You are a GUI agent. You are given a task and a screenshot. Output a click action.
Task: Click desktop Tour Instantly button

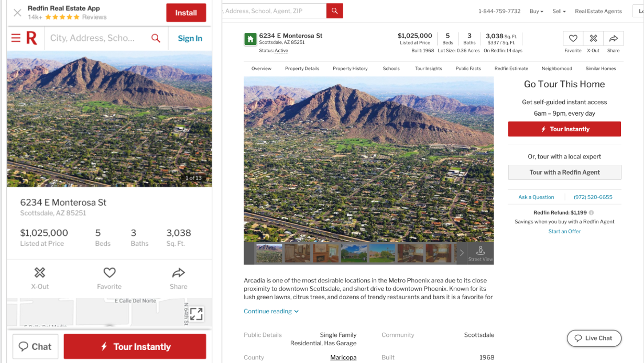click(564, 129)
